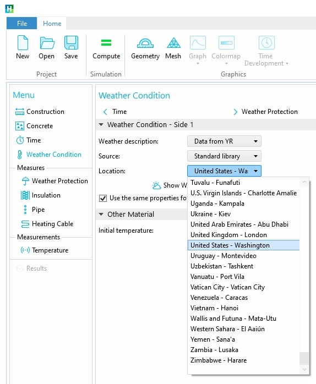Image resolution: width=316 pixels, height=384 pixels.
Task: Open a project with the Open icon
Action: 47,42
